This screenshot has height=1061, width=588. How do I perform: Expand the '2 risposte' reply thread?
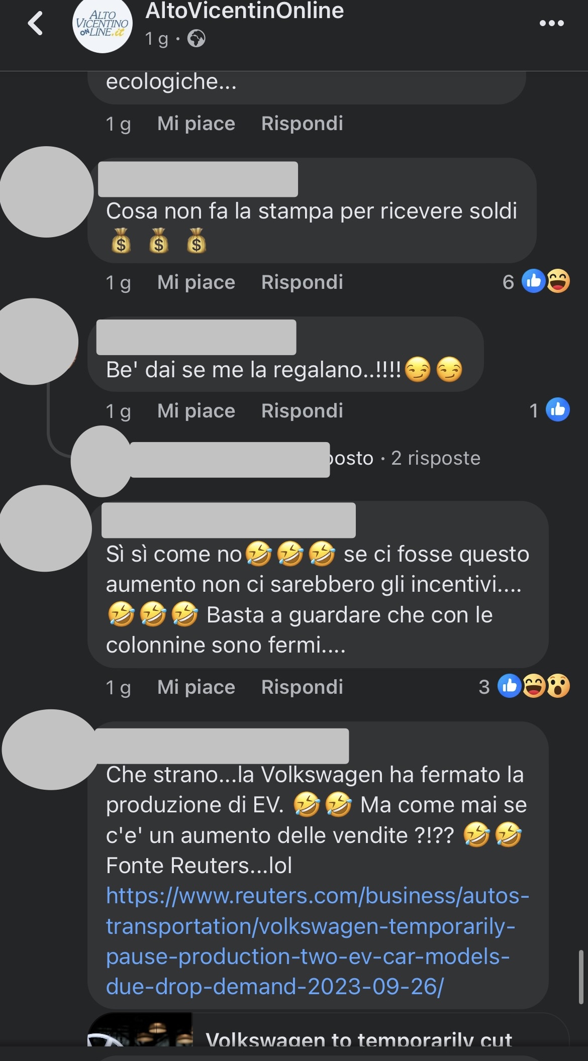[x=436, y=458]
